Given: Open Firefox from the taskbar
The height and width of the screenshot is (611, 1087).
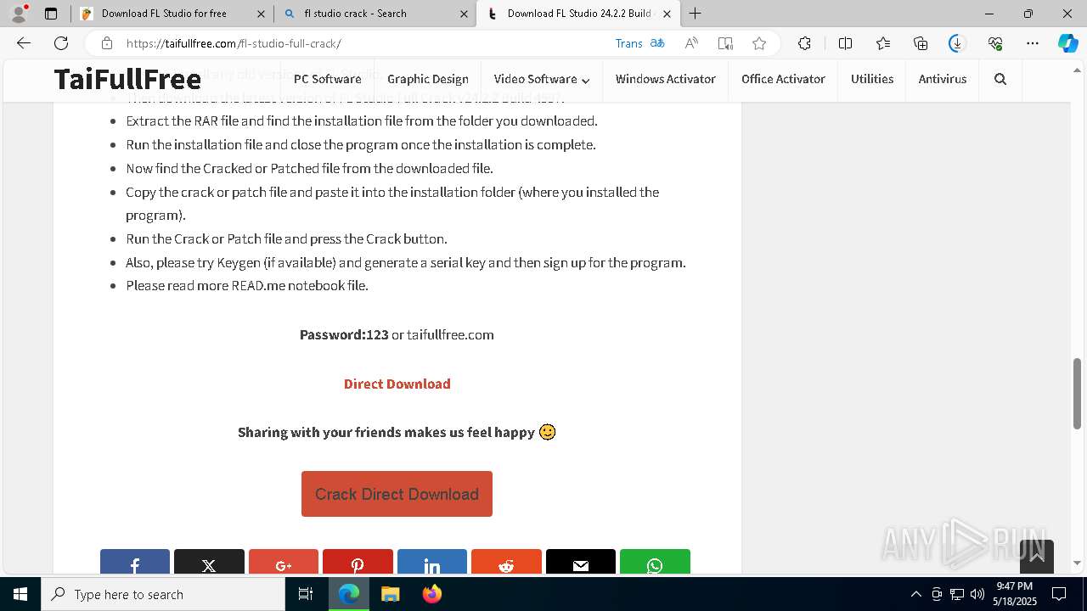Looking at the screenshot, I should 432,594.
